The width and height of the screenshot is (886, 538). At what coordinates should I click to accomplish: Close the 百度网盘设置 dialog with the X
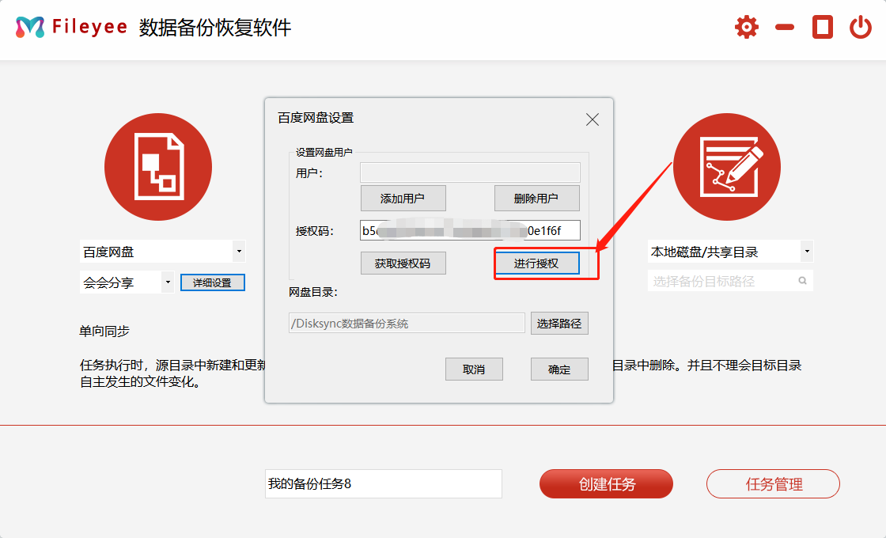pos(592,119)
